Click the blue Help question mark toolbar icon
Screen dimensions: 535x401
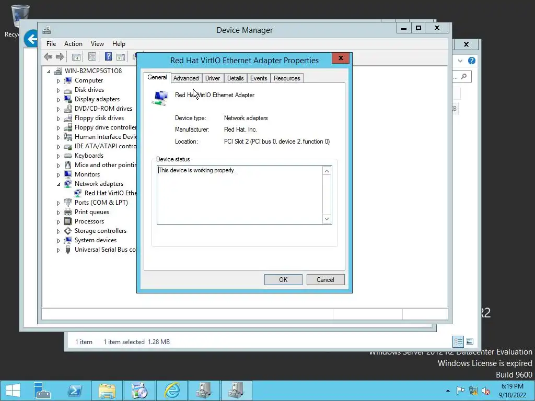pos(108,56)
